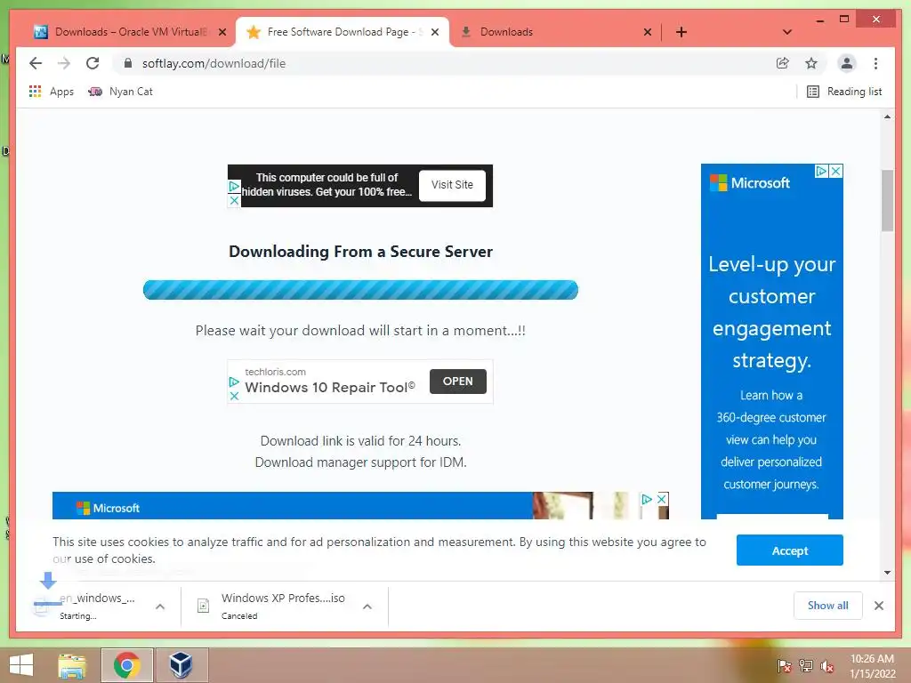This screenshot has width=911, height=683.
Task: Close the Windows 10 Repair Tool ad
Action: (234, 396)
